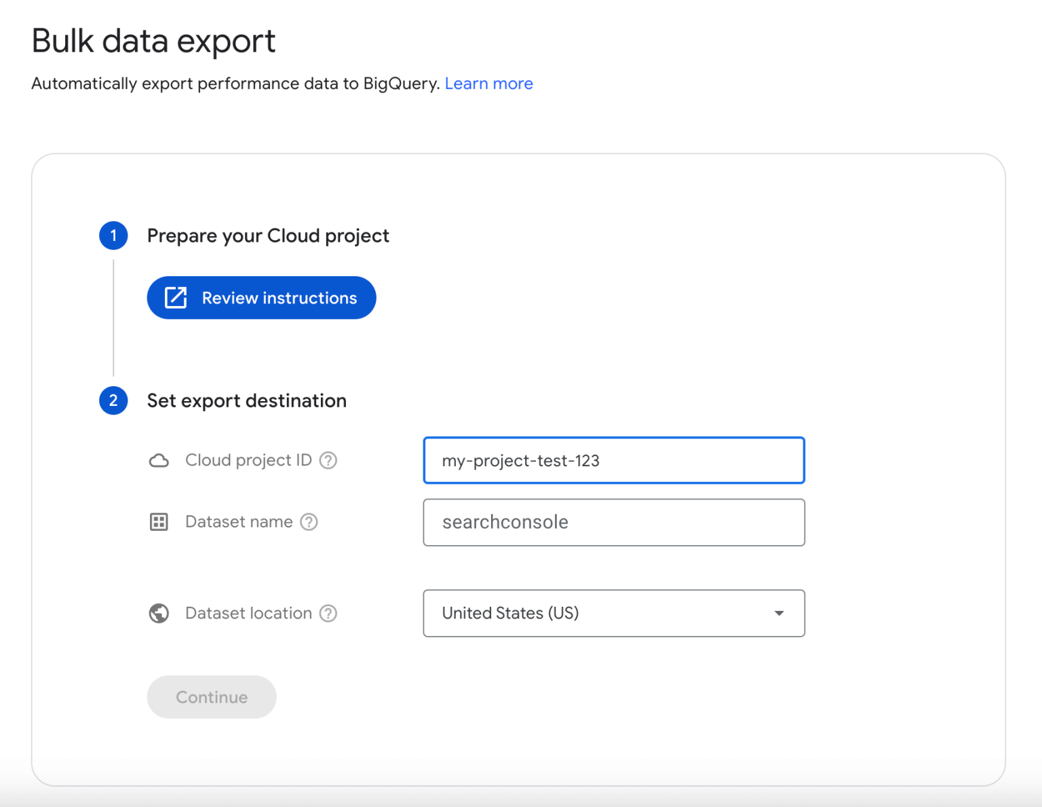Click the Review instructions button
Screen dimensions: 1042x807
[x=261, y=297]
